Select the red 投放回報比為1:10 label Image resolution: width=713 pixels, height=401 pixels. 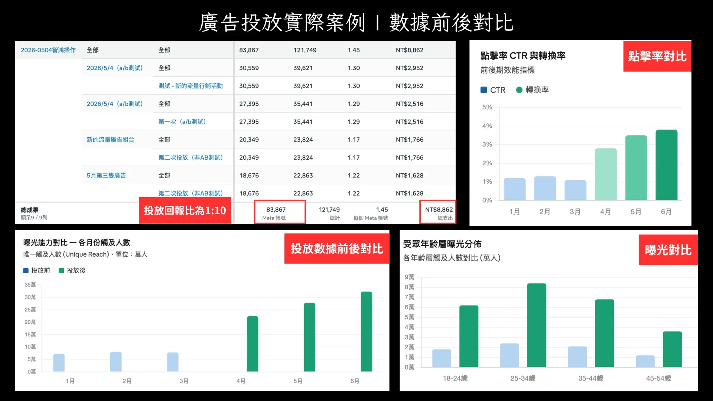185,211
